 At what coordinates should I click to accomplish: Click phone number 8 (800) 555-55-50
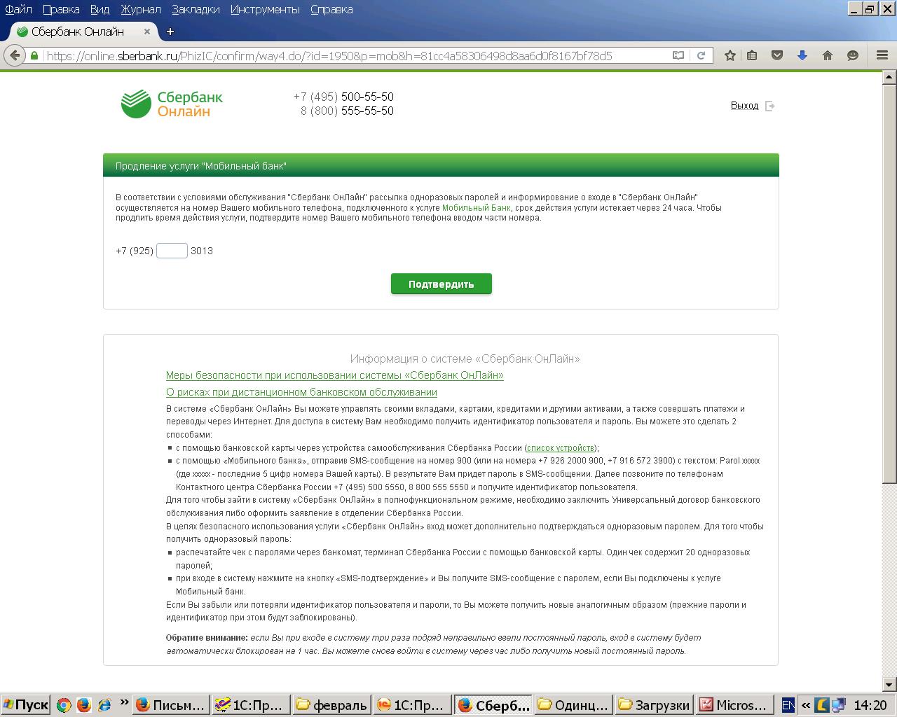point(347,111)
